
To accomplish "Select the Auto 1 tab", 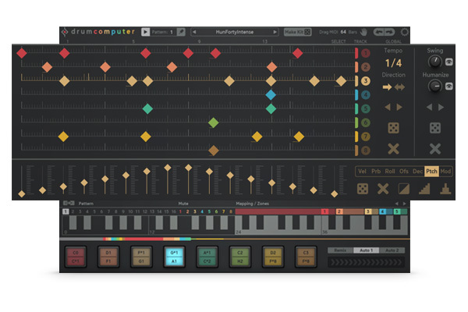I will pos(367,250).
